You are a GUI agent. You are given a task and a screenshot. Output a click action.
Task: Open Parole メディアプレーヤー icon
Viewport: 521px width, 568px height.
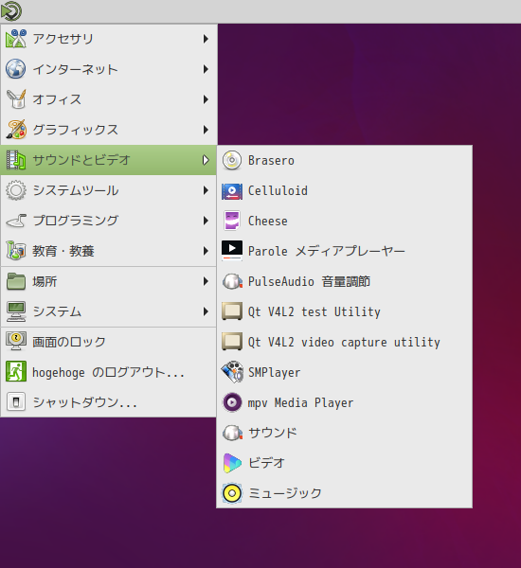pos(232,251)
